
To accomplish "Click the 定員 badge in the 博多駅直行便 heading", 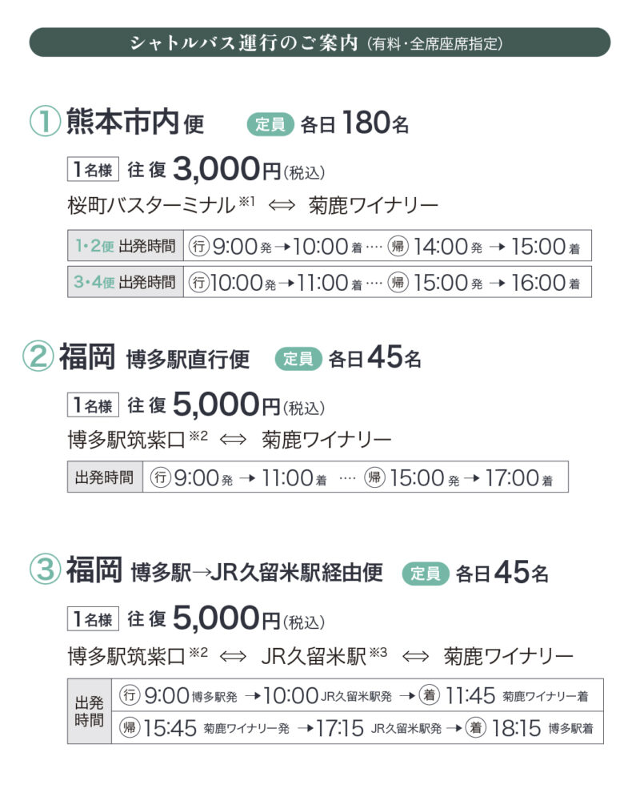I will pos(298,360).
